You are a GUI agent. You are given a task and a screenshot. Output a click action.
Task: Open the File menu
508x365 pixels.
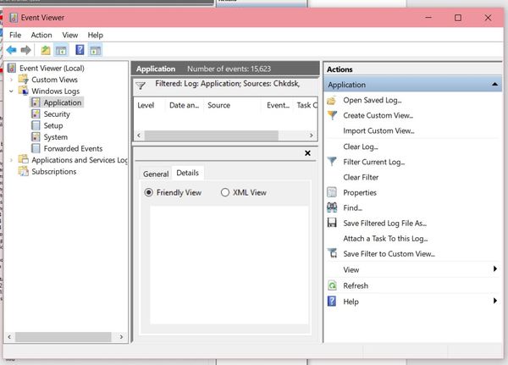15,35
